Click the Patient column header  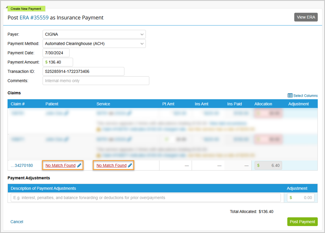pyautogui.click(x=52, y=104)
